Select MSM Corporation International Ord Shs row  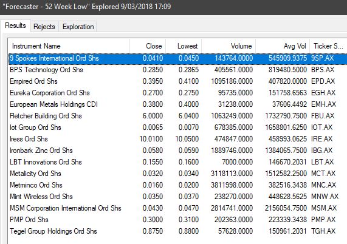[x=177, y=208]
